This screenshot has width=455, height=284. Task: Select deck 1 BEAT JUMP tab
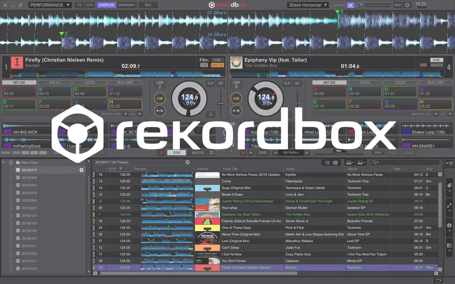(125, 82)
